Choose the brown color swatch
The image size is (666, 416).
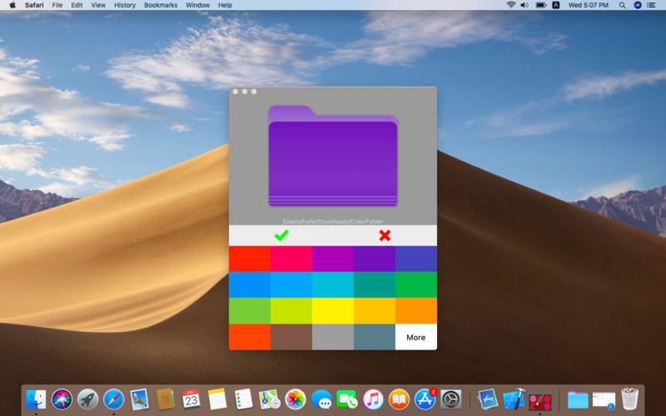(x=291, y=337)
